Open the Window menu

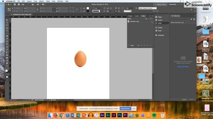click(x=60, y=1)
